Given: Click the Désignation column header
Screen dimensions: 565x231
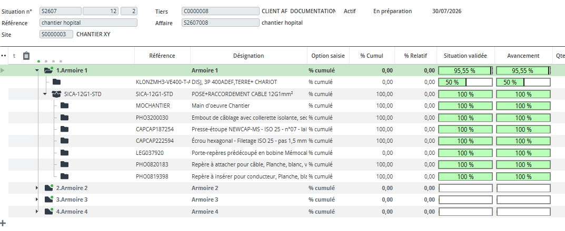Looking at the screenshot, I should pos(249,56).
